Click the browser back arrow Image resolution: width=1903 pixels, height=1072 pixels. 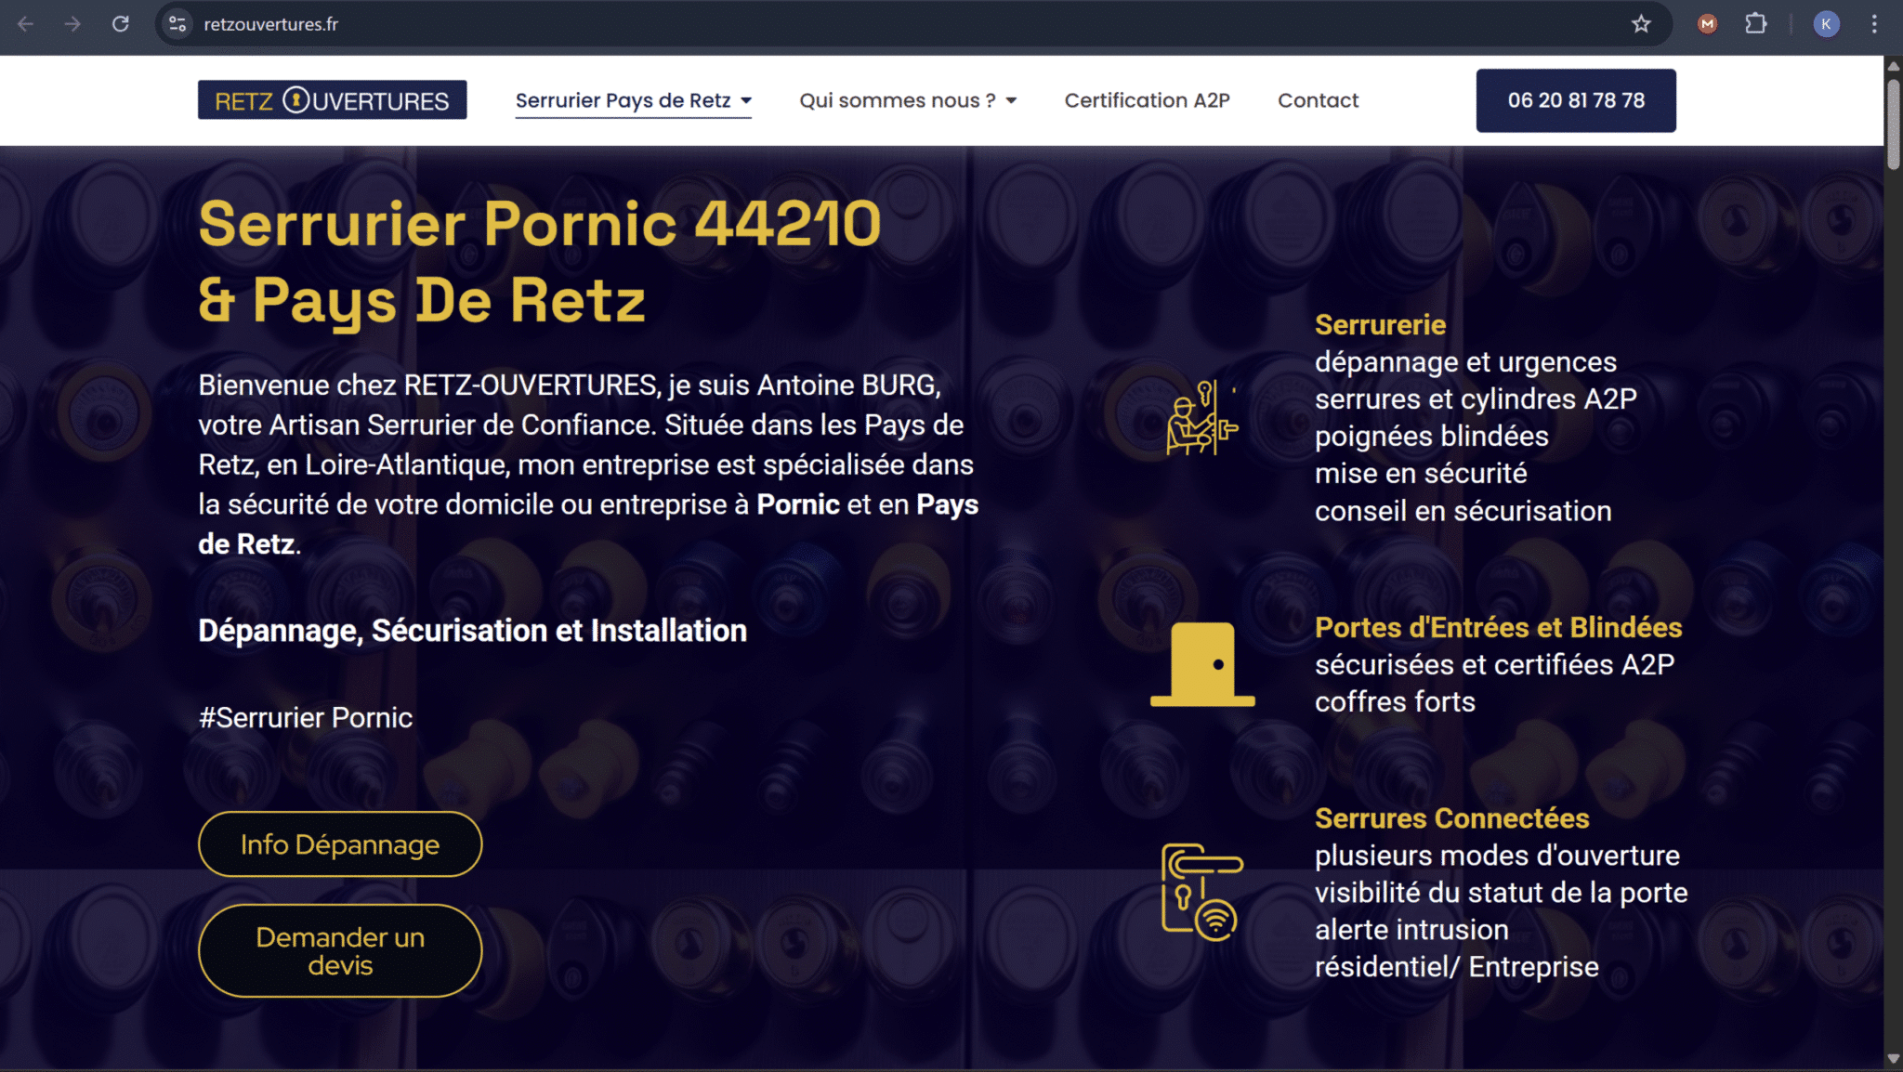click(x=26, y=24)
